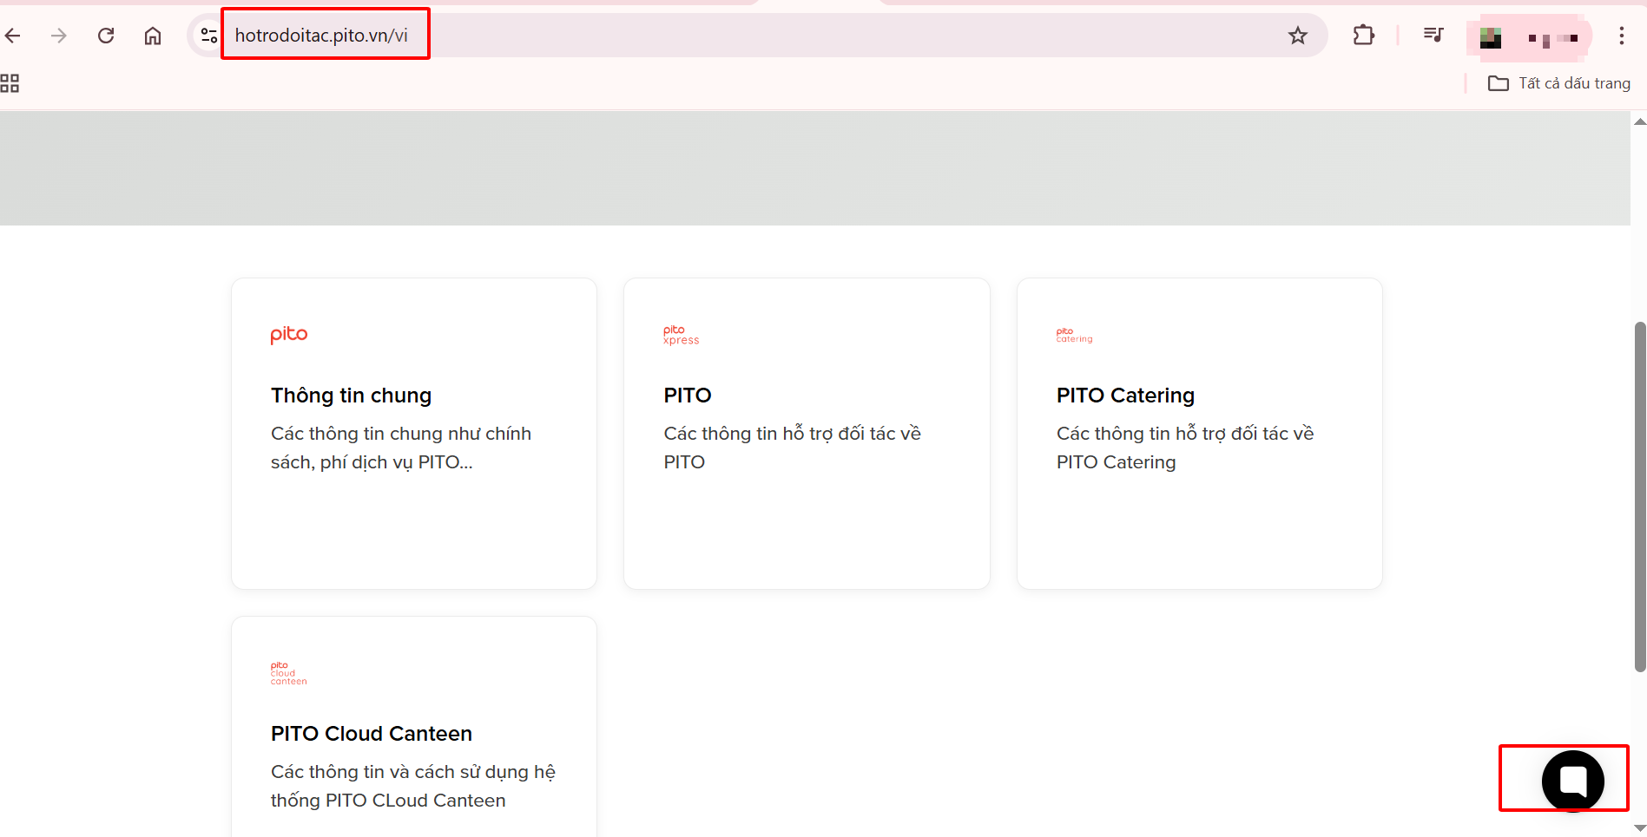This screenshot has width=1647, height=837.
Task: Click the scrollbar up arrow
Action: click(x=1639, y=121)
